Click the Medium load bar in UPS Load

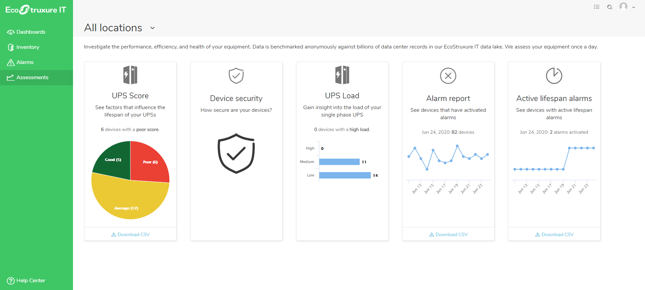click(339, 162)
